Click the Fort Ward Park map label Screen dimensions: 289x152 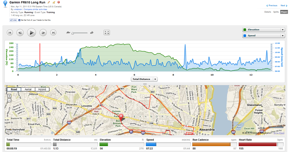point(134,89)
